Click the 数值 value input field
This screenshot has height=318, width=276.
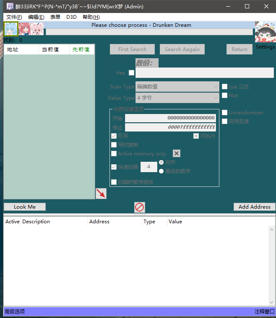[x=204, y=73]
